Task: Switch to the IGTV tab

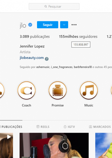Action: (69, 127)
